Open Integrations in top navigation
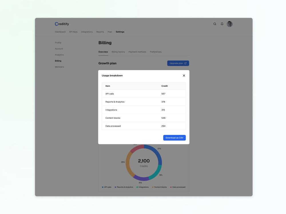This screenshot has height=214, width=286. (x=87, y=32)
